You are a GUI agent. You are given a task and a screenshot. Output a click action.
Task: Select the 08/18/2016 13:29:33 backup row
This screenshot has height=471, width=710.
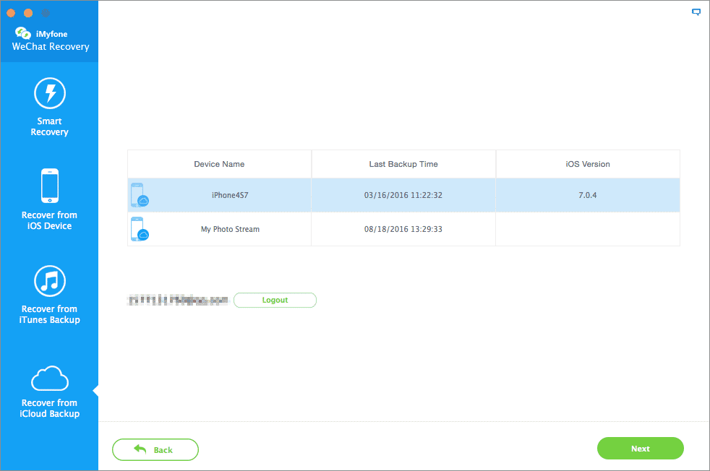point(403,229)
